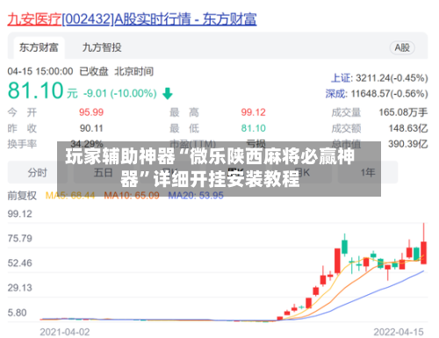The image size is (439, 338).
Task: Click the 昨收 value 90.11
Action: tap(91, 128)
